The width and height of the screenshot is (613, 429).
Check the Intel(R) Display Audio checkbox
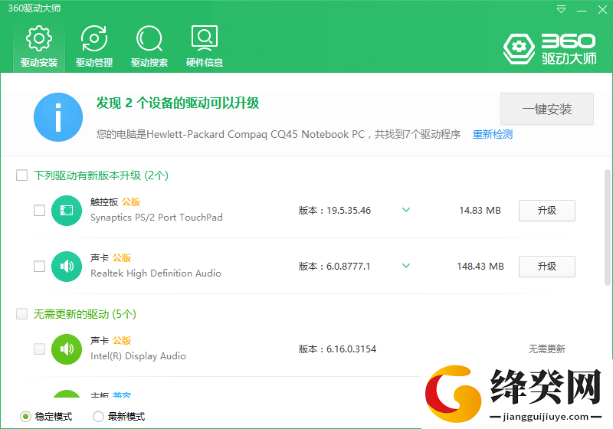[40, 349]
